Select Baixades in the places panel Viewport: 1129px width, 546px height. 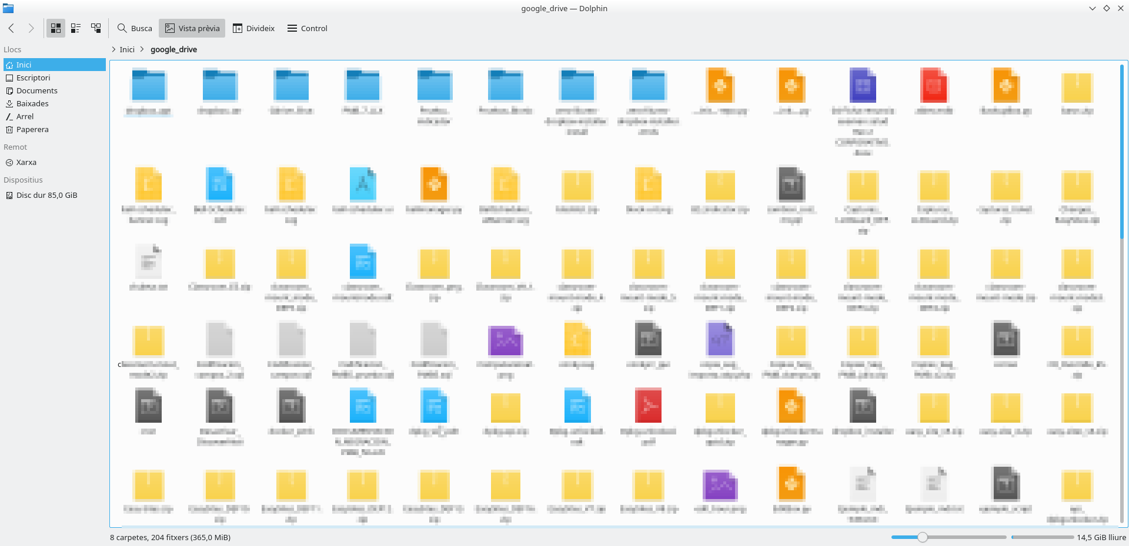[x=32, y=104]
